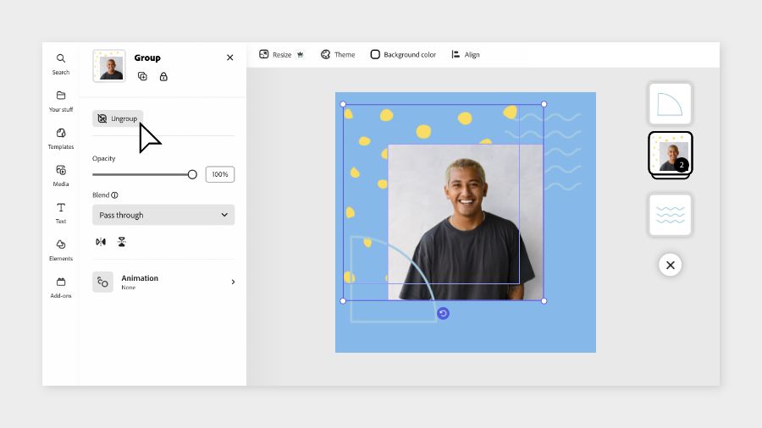The height and width of the screenshot is (428, 762).
Task: Open Your stuff folder
Action: click(x=61, y=102)
